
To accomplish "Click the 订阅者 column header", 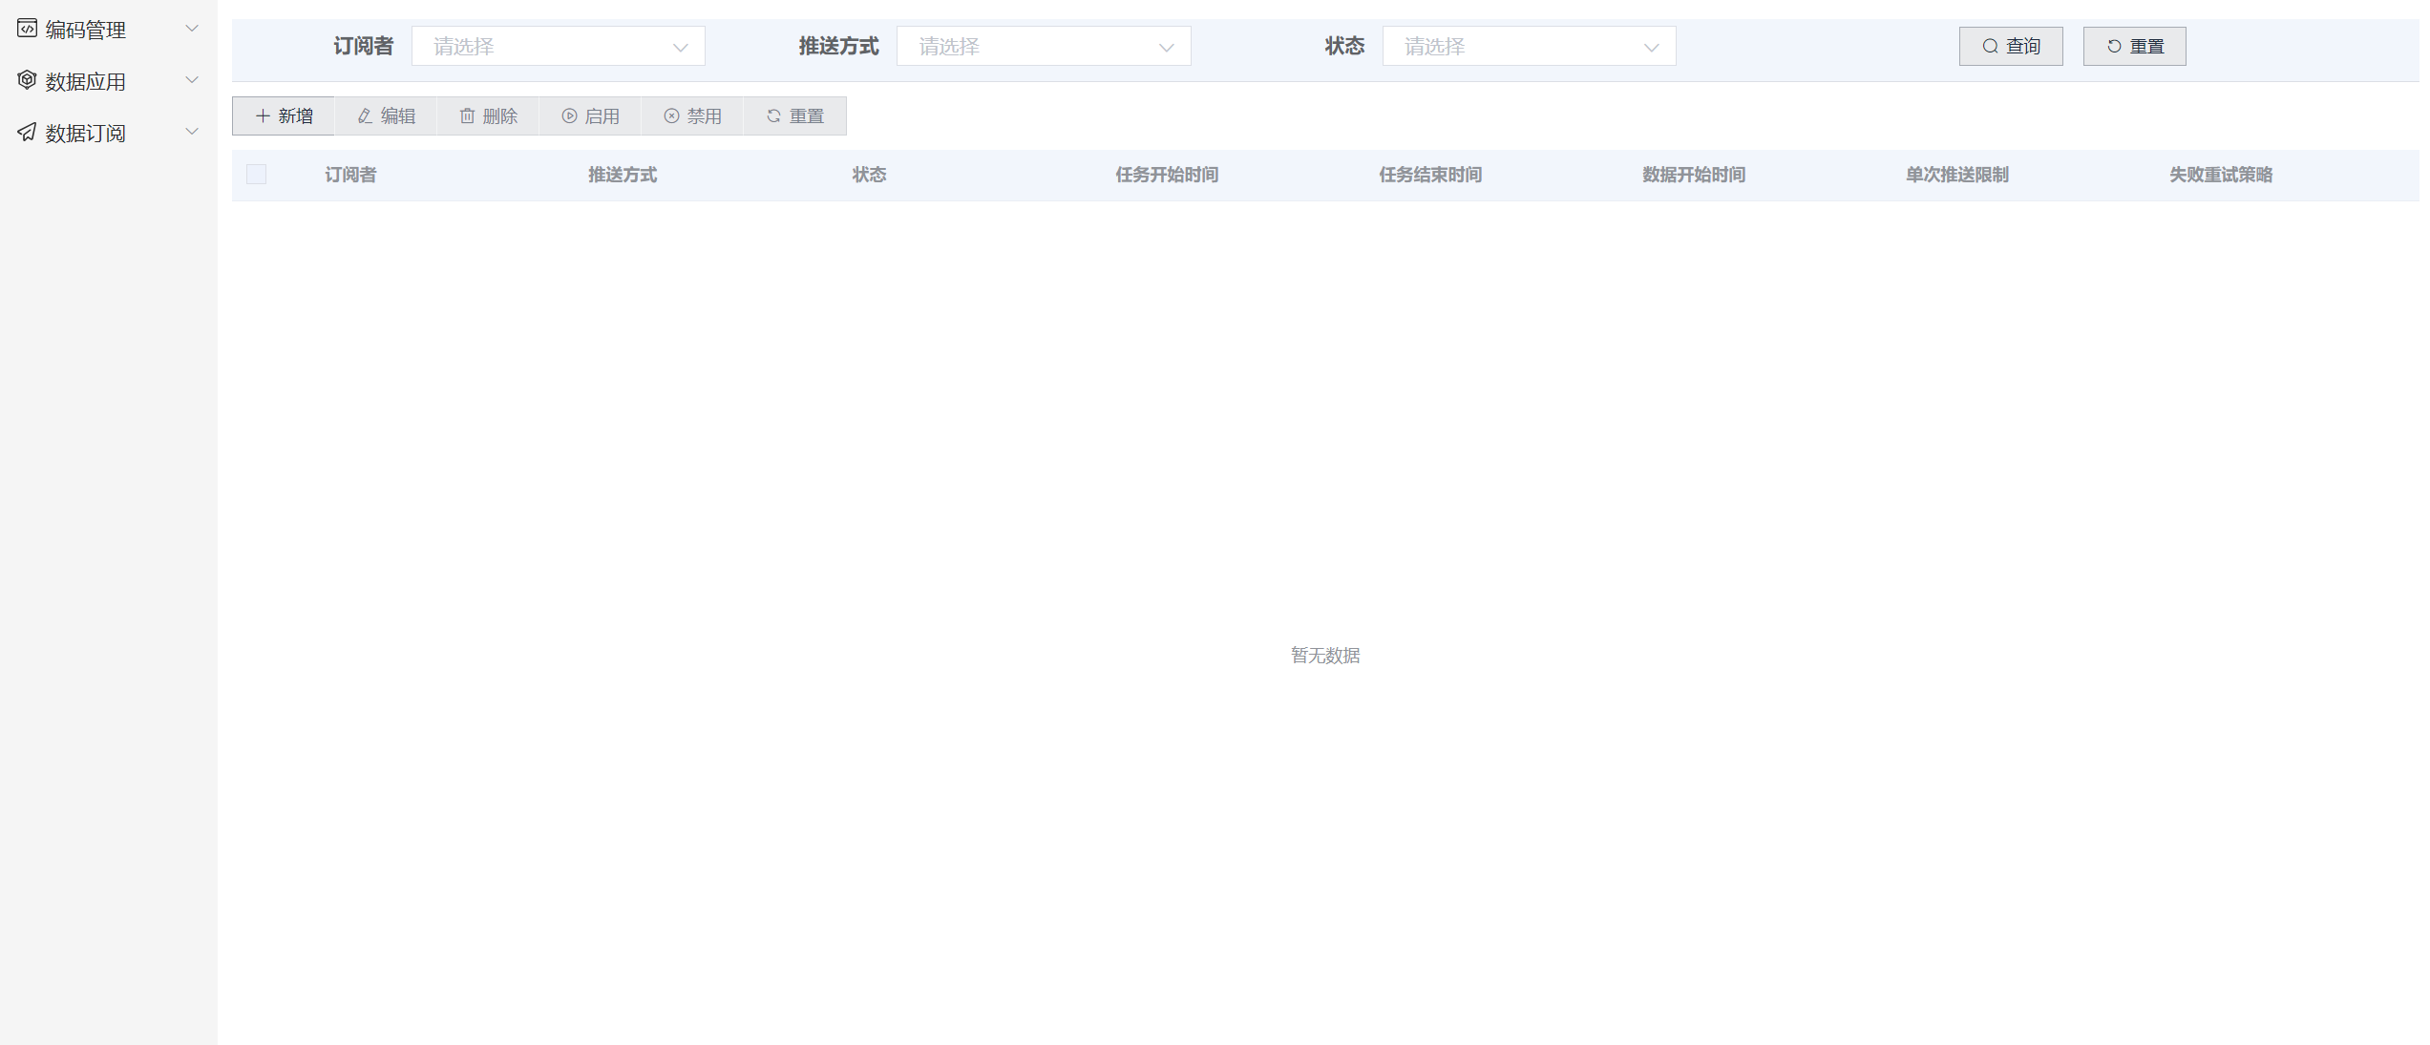I will [x=350, y=176].
